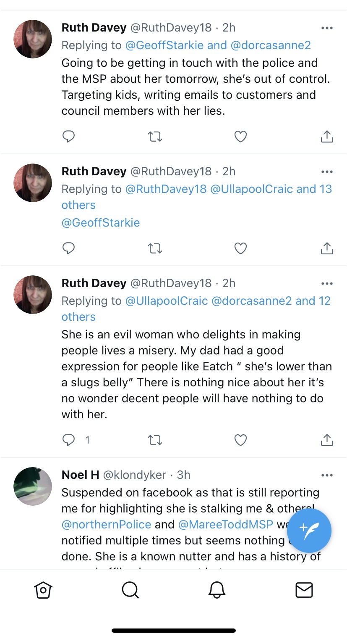The image size is (347, 639).
Task: Open Direct Messages envelope
Action: 304,590
